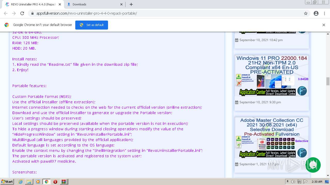Viewport: 330px width, 185px height.
Task: Open the Windows 11 PRO 22000.184 thumbnail
Action: (x=271, y=76)
